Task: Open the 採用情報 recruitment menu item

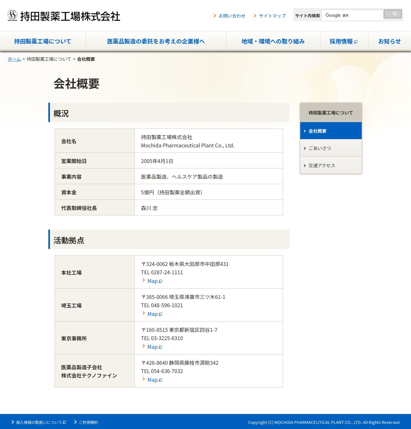Action: tap(344, 41)
